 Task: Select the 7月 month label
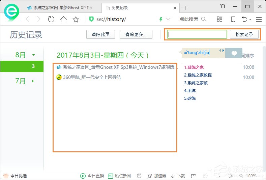click(x=20, y=81)
